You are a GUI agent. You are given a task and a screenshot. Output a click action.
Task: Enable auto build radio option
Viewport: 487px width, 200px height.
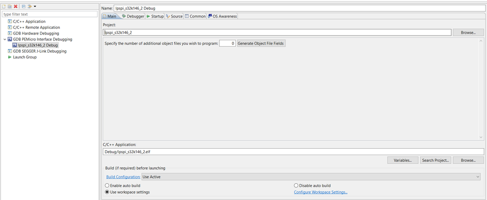(107, 186)
